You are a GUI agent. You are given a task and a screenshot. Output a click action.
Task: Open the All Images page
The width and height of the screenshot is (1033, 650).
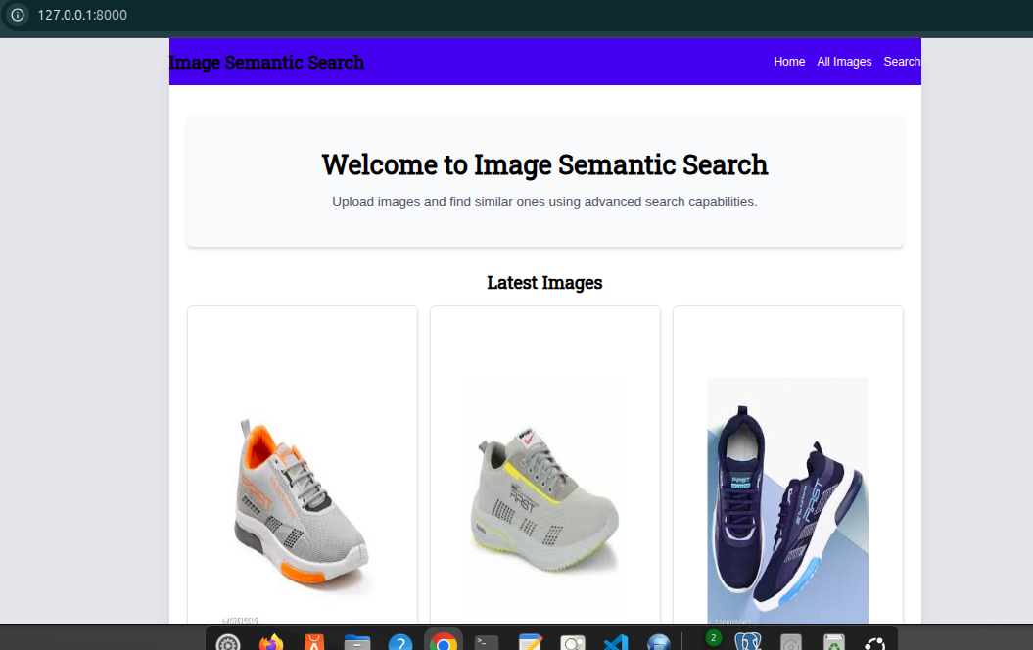[x=844, y=61]
